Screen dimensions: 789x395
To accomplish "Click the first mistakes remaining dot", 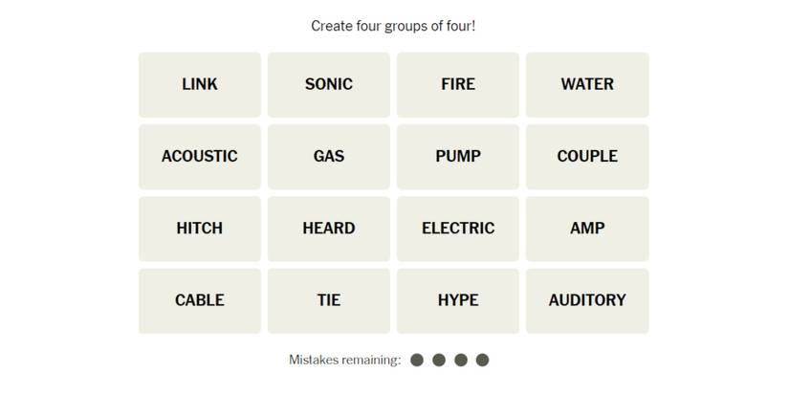I will pos(417,360).
